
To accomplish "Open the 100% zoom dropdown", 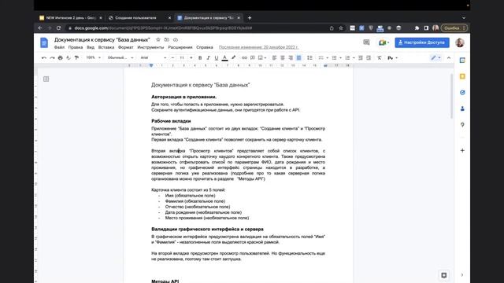I will click(93, 57).
